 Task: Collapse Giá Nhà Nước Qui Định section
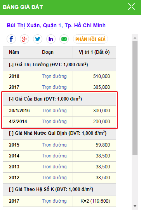[x=11, y=133]
